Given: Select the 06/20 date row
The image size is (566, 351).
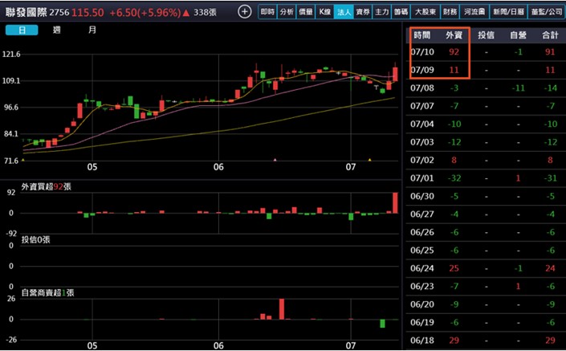Looking at the screenshot, I should (x=486, y=304).
